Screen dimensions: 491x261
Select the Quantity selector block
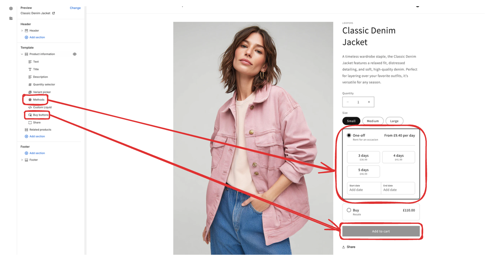pyautogui.click(x=42, y=85)
